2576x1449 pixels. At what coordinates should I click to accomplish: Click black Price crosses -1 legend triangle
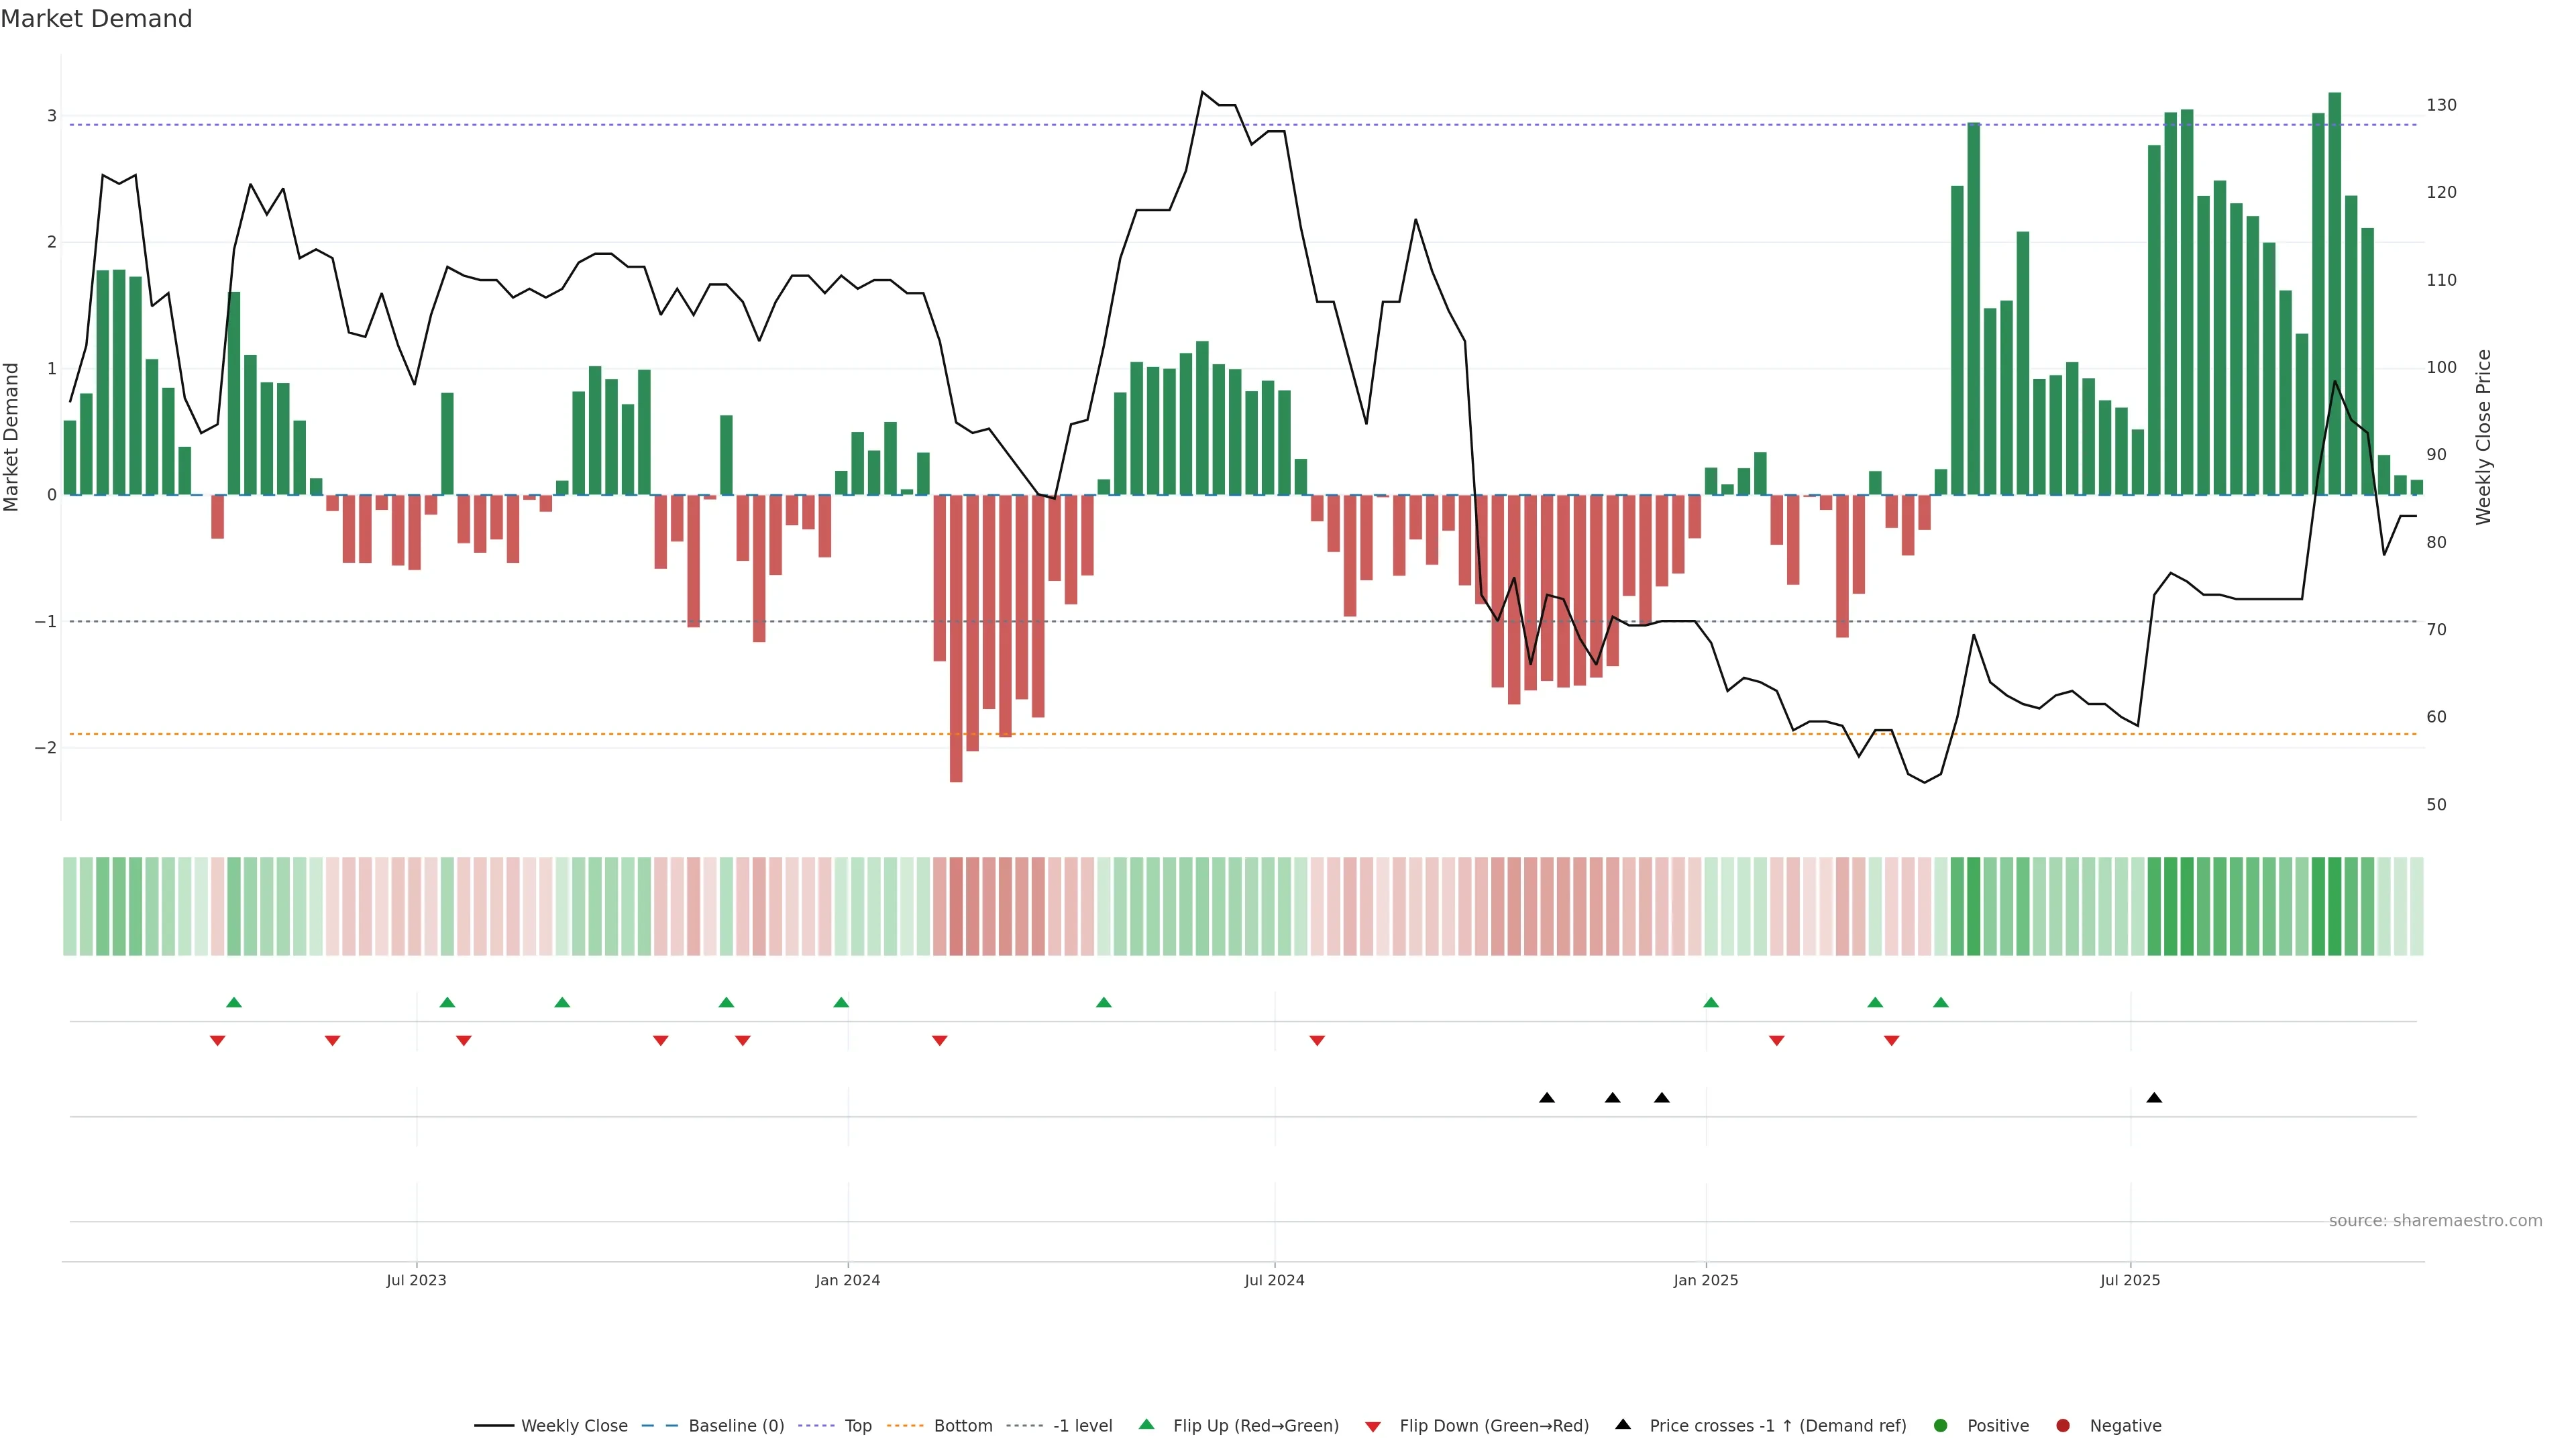tap(1623, 1424)
